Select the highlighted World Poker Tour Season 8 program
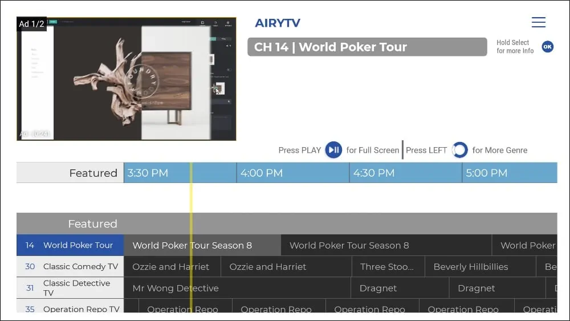570x321 pixels. (x=202, y=245)
